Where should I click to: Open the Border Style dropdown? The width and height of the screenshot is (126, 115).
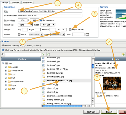(x=58, y=34)
